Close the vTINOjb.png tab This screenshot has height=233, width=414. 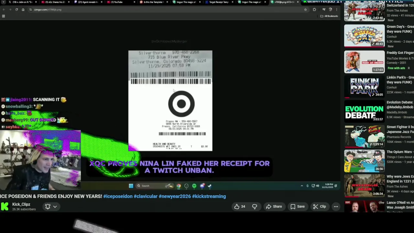(x=298, y=2)
